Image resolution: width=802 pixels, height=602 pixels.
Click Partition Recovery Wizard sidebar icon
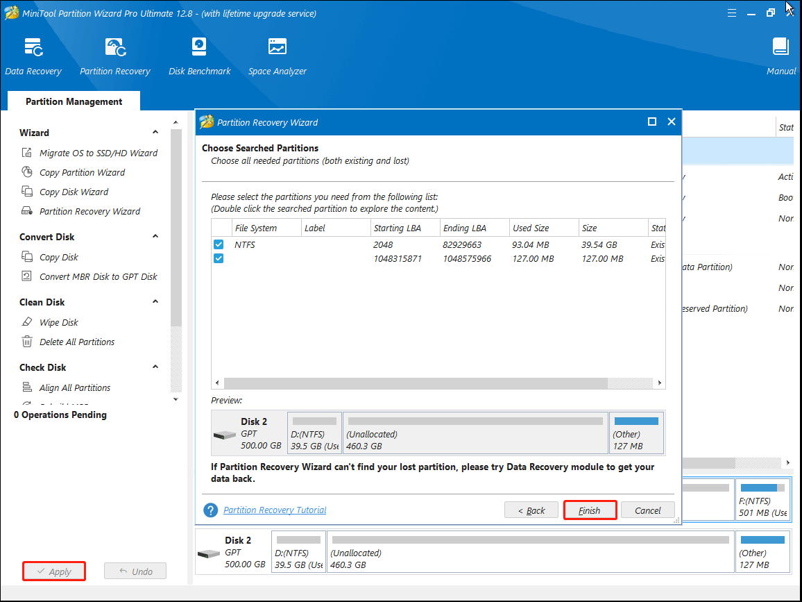[26, 211]
